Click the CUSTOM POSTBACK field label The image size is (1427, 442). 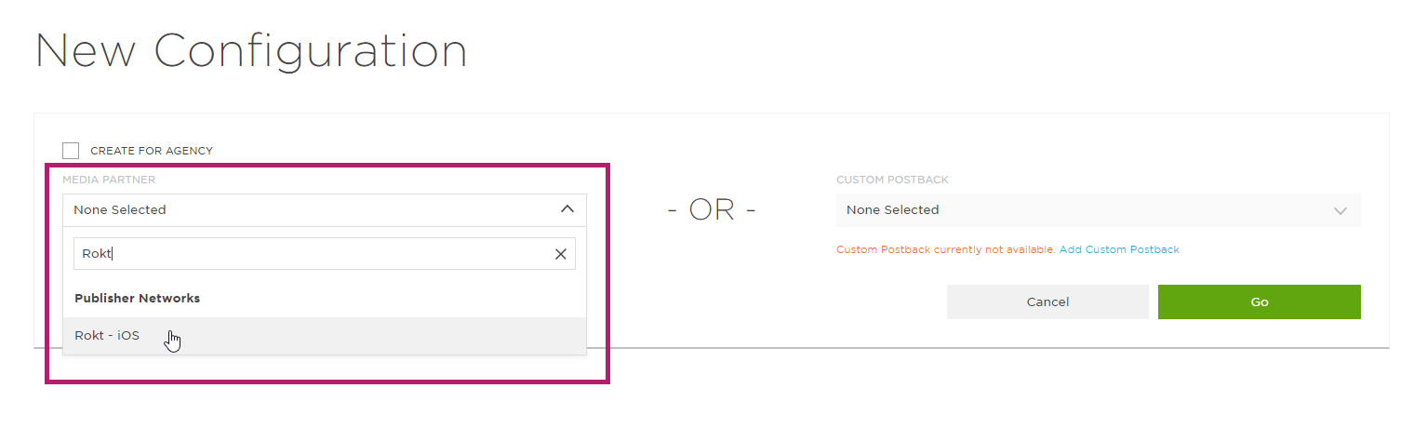point(892,180)
